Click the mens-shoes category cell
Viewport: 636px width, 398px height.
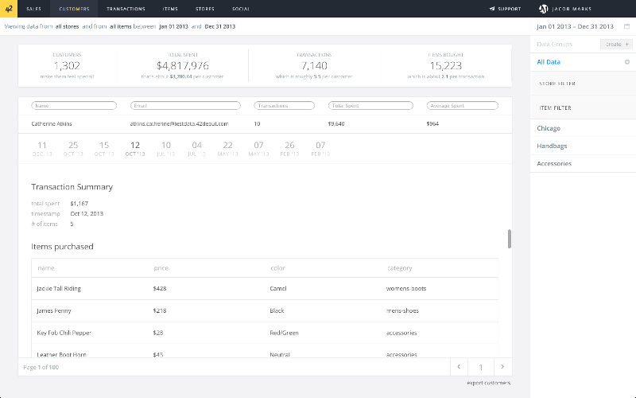click(402, 310)
